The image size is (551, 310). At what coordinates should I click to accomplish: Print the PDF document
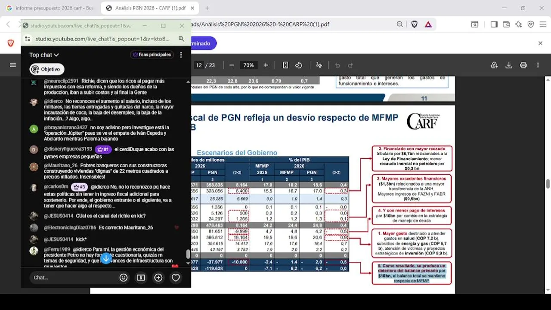pyautogui.click(x=523, y=65)
